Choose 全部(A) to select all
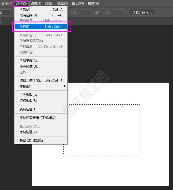This screenshot has width=173, height=190. pyautogui.click(x=41, y=10)
